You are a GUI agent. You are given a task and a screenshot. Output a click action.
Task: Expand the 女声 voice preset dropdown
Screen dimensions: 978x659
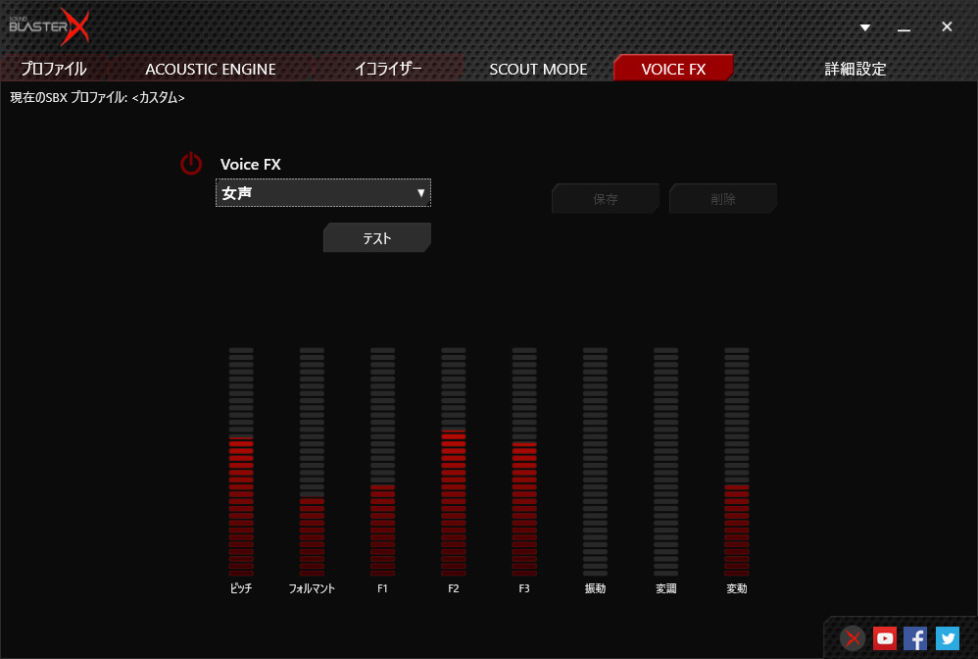click(x=322, y=193)
